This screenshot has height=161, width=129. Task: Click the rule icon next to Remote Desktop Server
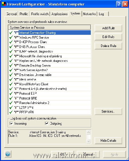point(16,65)
